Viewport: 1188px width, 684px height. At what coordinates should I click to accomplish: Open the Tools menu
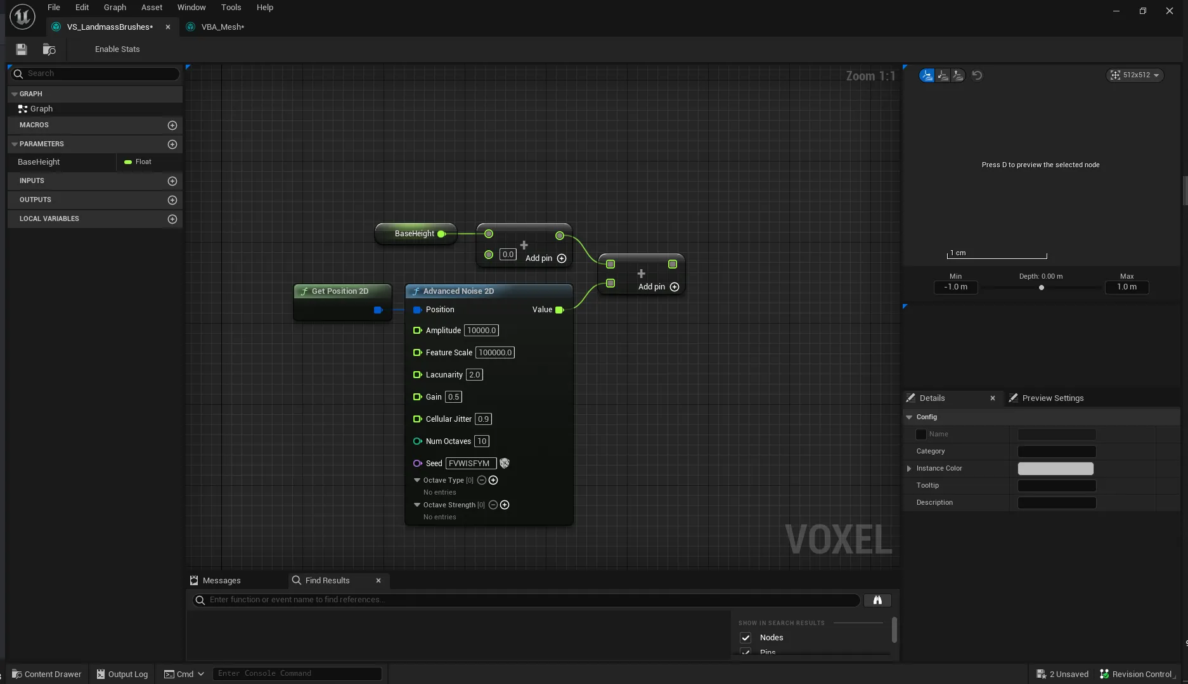click(231, 7)
